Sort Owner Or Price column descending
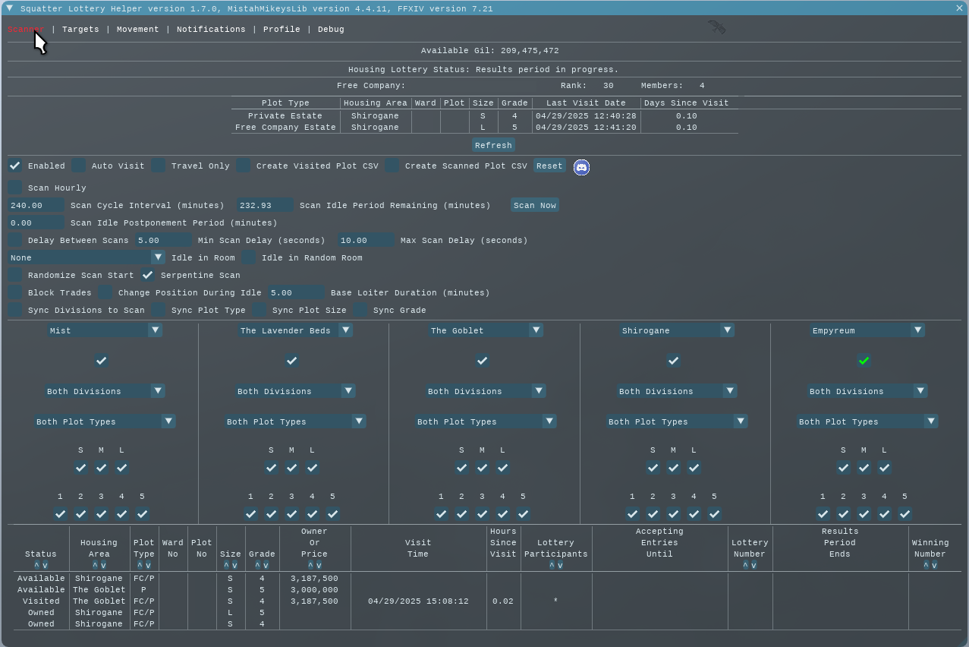Screen dimensions: 969x647 [319, 566]
